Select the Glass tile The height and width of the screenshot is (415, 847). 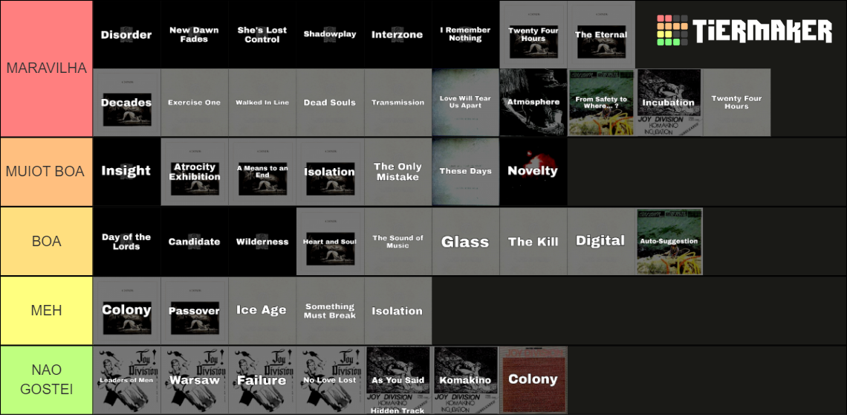pos(465,241)
